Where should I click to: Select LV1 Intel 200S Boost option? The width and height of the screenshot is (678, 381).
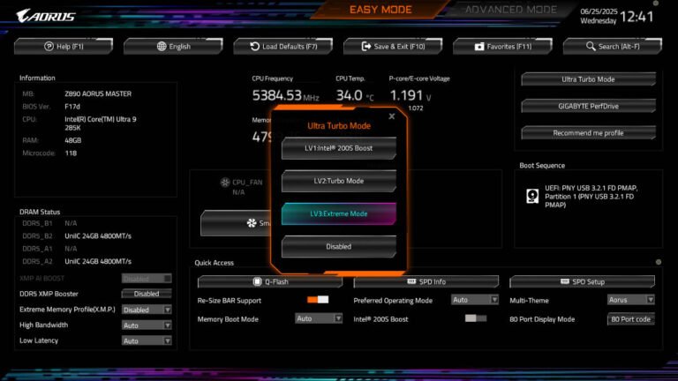click(339, 148)
